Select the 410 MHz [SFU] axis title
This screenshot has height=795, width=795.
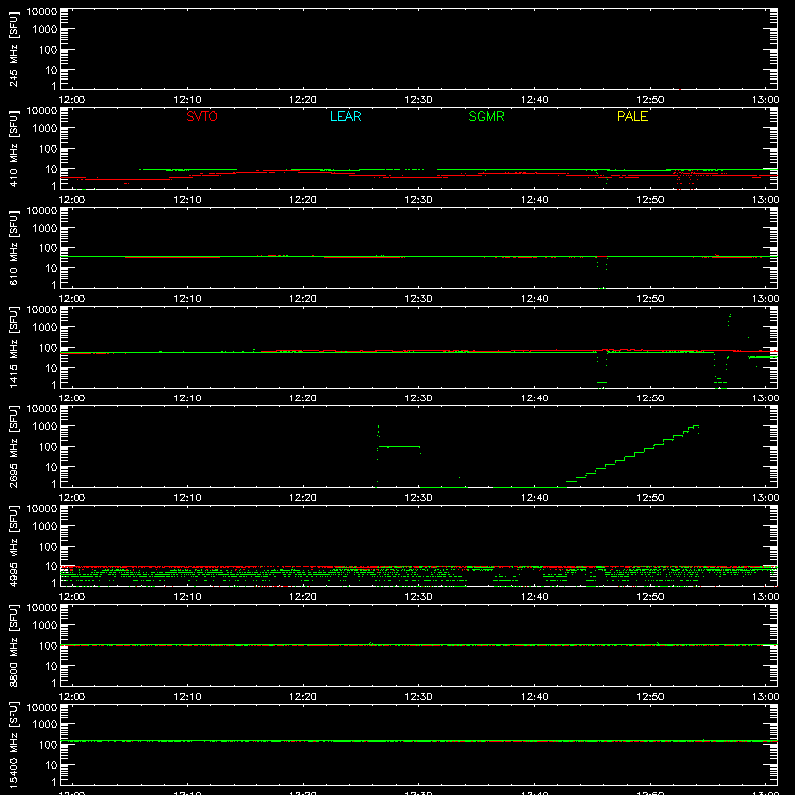13,149
